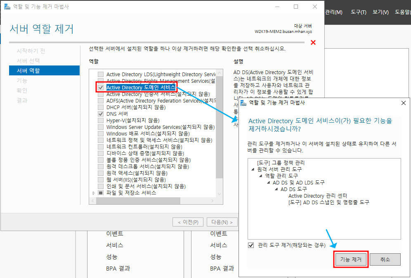Click left 서비스 link in Server Manager
This screenshot has height=278, width=411.
[115, 245]
